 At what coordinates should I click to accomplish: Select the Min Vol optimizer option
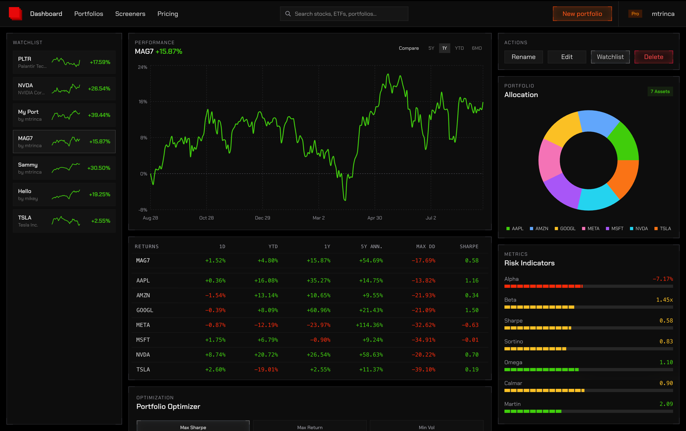426,426
